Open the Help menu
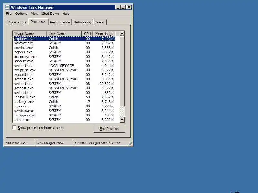Screen dimensions: 258x193 pyautogui.click(x=66, y=14)
